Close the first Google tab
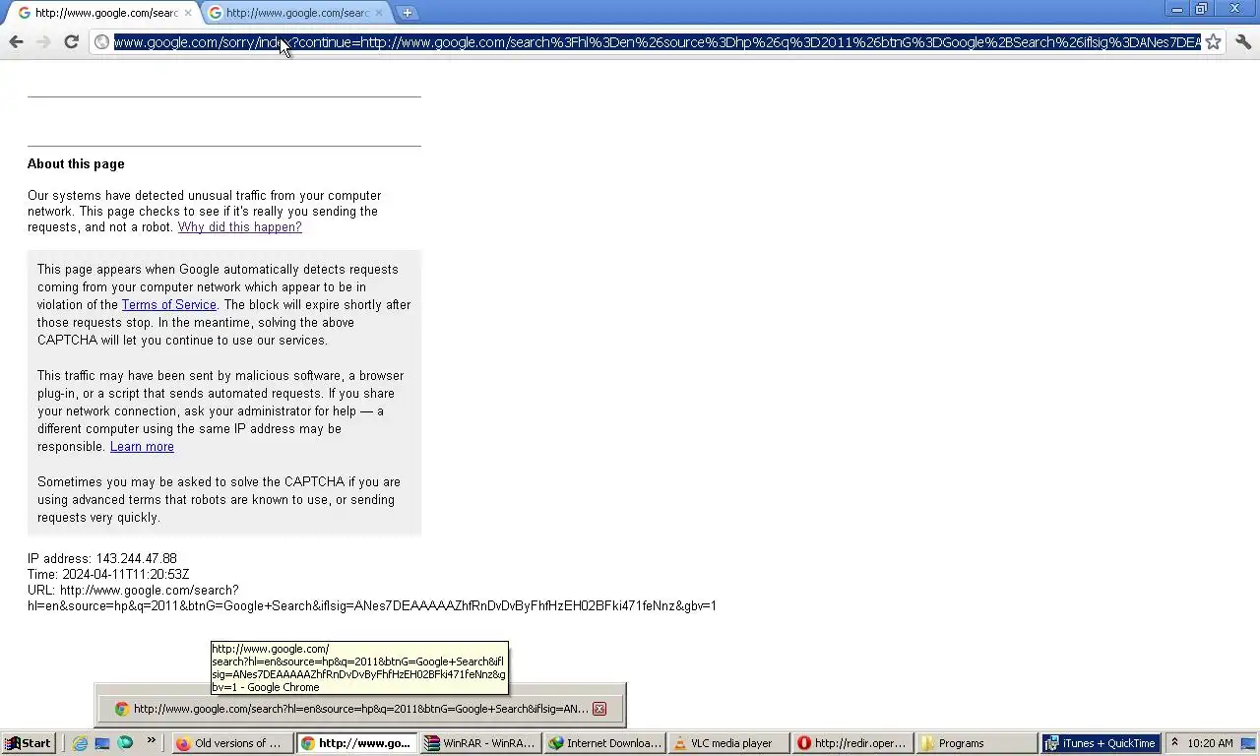Image resolution: width=1260 pixels, height=756 pixels. click(188, 13)
